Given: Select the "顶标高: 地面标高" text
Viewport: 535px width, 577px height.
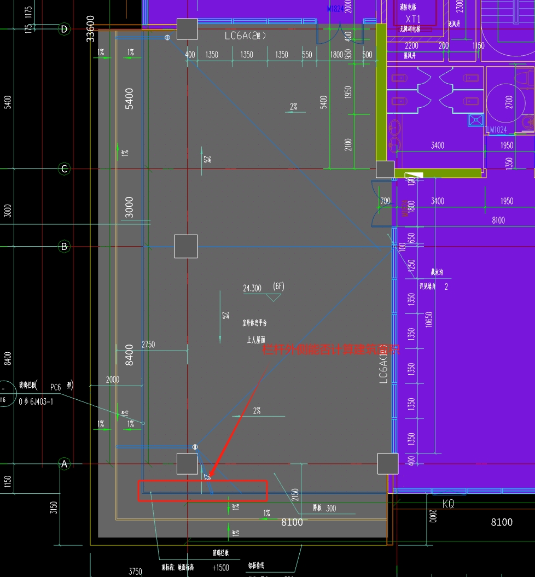Looking at the screenshot, I should (177, 568).
